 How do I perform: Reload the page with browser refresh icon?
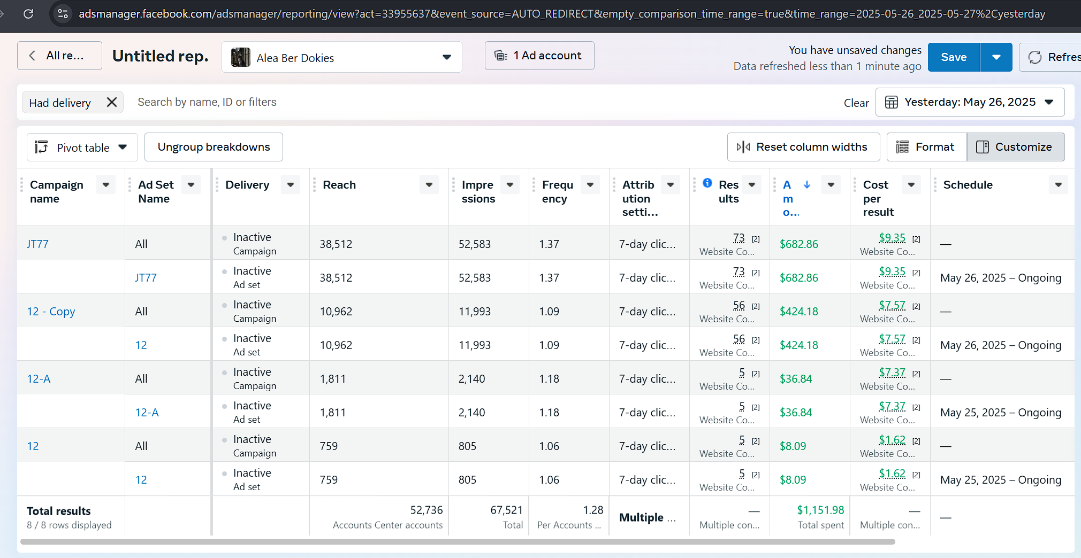point(28,14)
